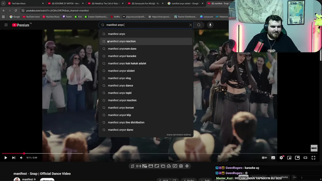Screen dimensions: 322x181
Task: Choose 'manifest anyor dansı' suggestion
Action: 146,130
